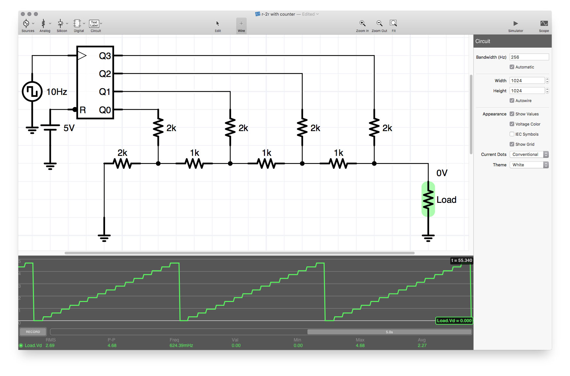Select the Edit pointer tool
Viewport: 570px width, 376px height.
[218, 26]
